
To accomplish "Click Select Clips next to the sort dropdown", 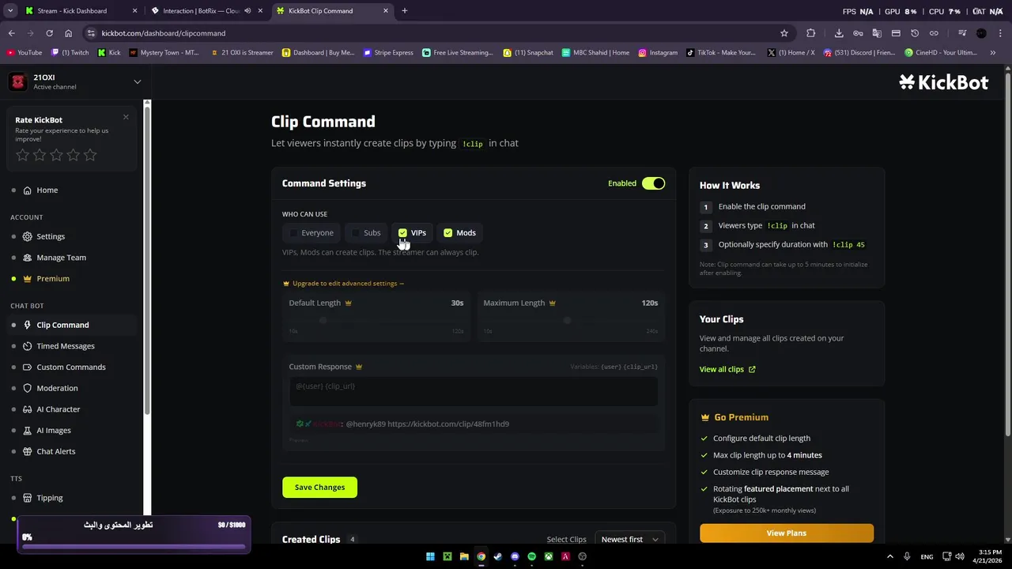I will 567,540.
